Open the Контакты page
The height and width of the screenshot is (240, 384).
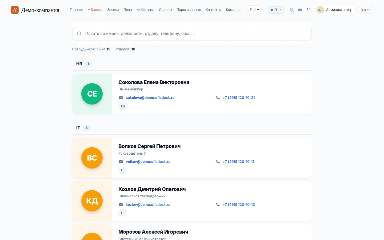click(x=214, y=10)
